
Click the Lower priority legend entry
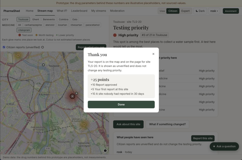point(65,35)
